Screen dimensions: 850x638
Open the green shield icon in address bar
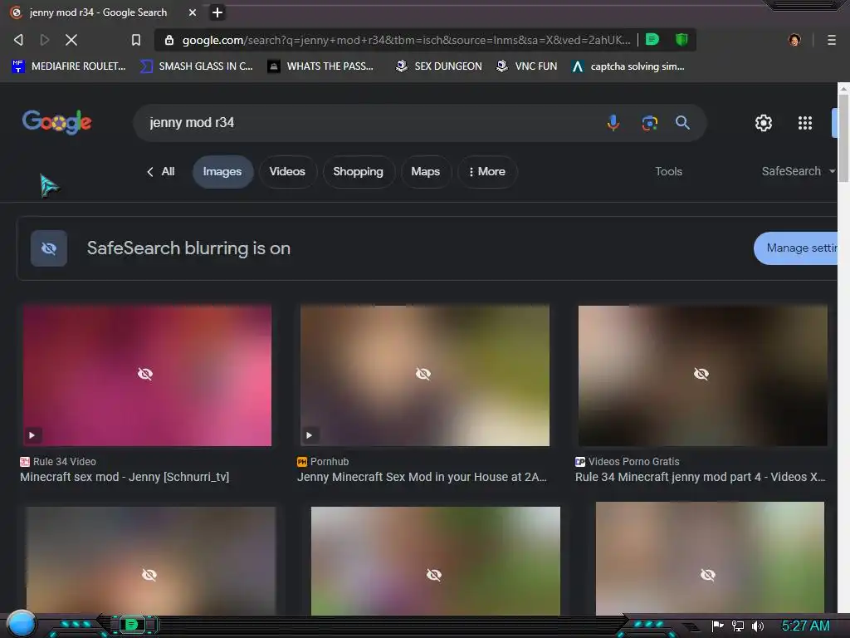pyautogui.click(x=681, y=39)
